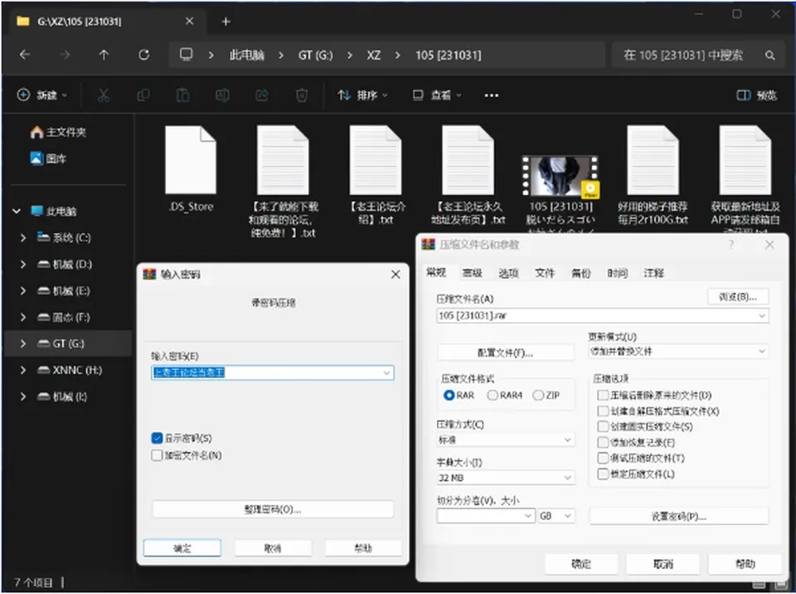Open the 排序 (Sort) menu
The image size is (796, 594).
362,95
